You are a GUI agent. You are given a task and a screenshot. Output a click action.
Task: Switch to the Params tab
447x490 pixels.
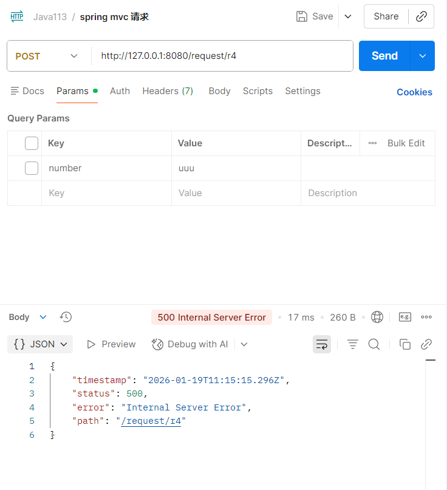[x=77, y=91]
